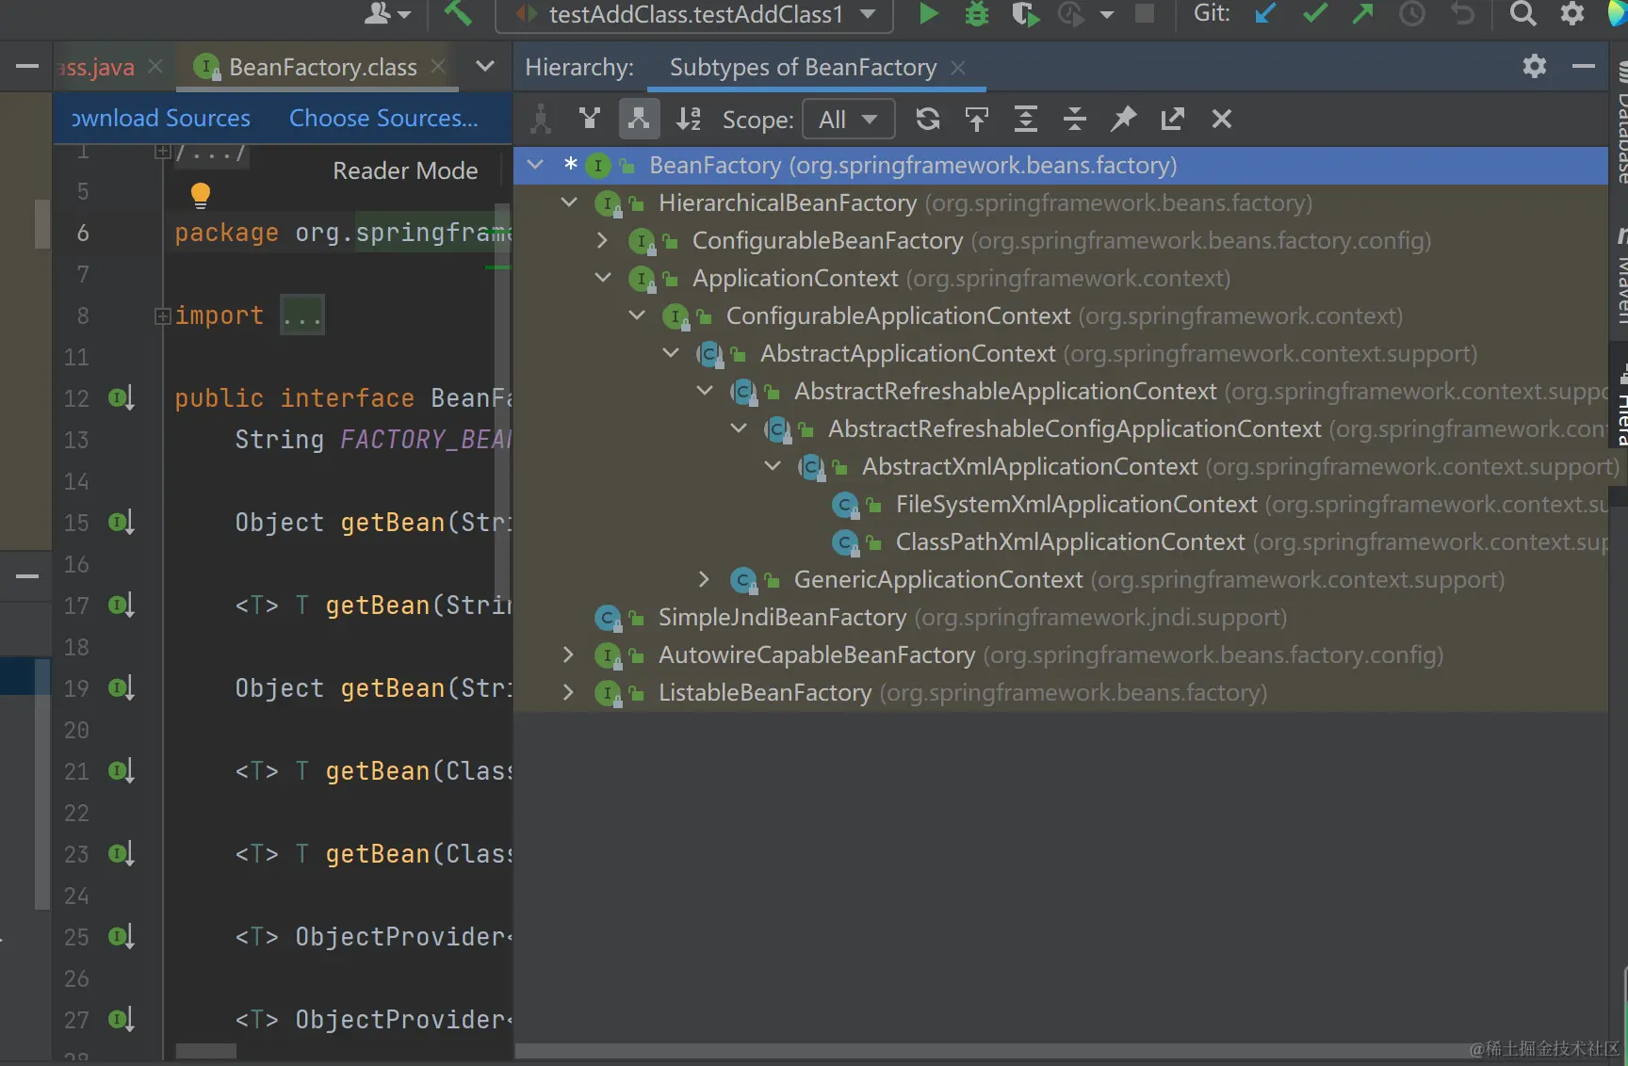Click the editor horizontal scrollbar
1628x1066 pixels.
(205, 1051)
